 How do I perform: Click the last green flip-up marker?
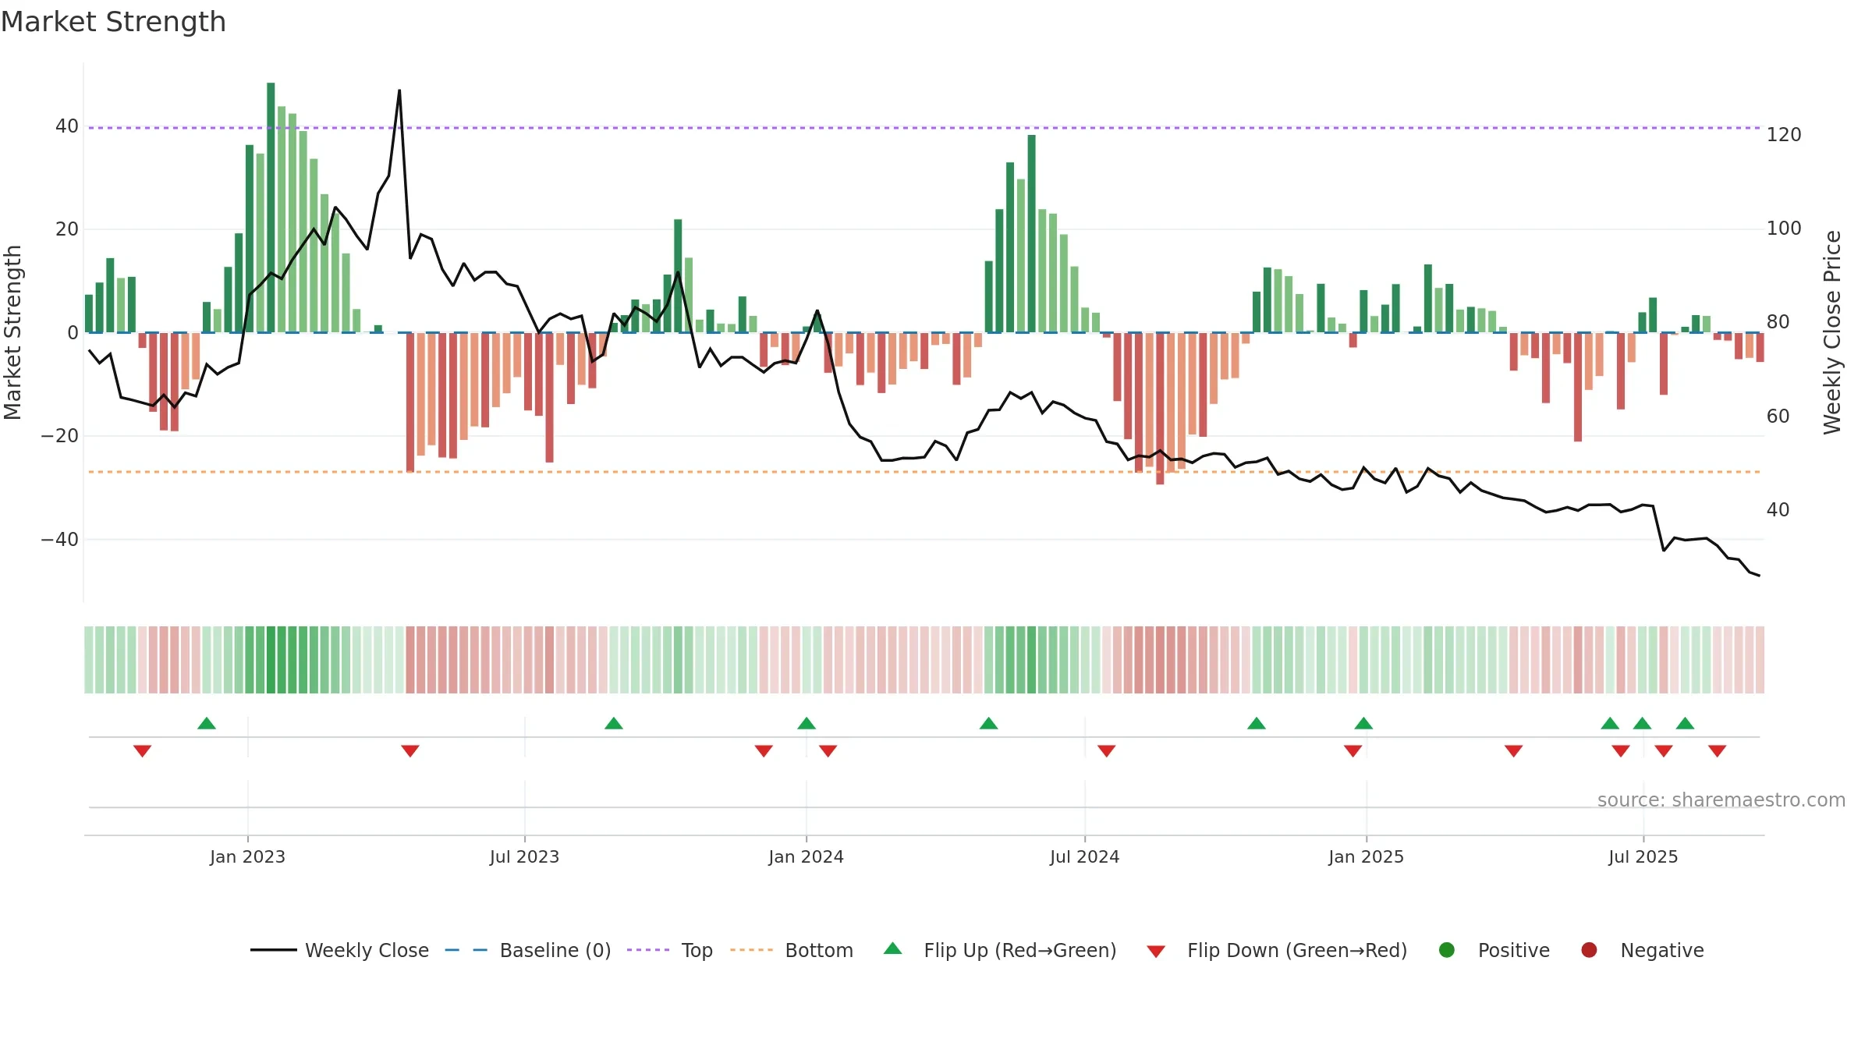coord(1685,723)
